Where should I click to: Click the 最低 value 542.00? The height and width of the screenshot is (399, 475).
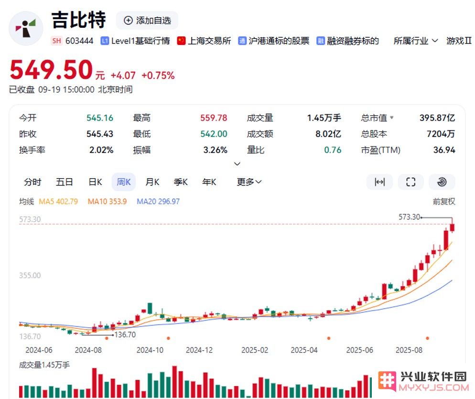[214, 134]
